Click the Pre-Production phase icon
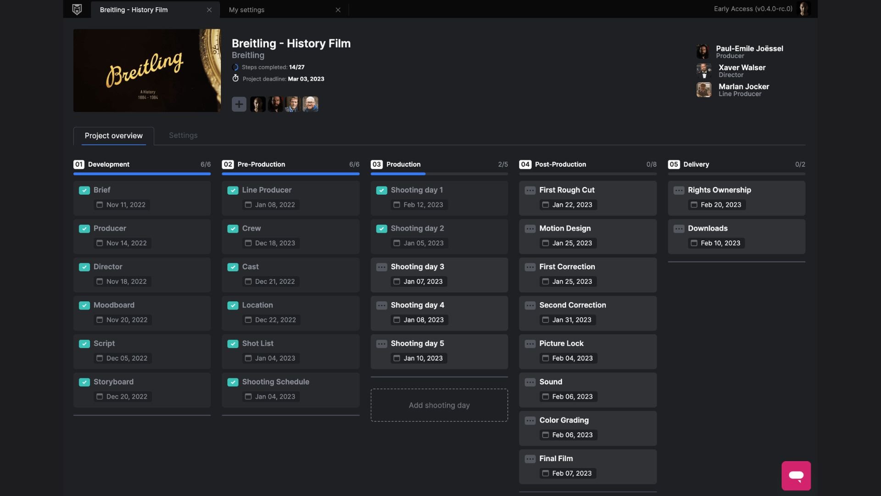Viewport: 881px width, 496px height. click(x=228, y=163)
